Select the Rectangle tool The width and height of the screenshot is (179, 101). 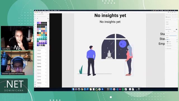[35, 17]
